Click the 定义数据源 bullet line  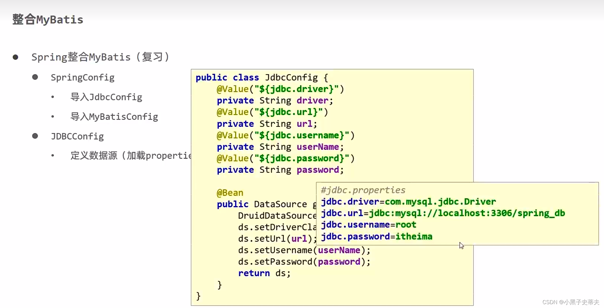click(131, 155)
